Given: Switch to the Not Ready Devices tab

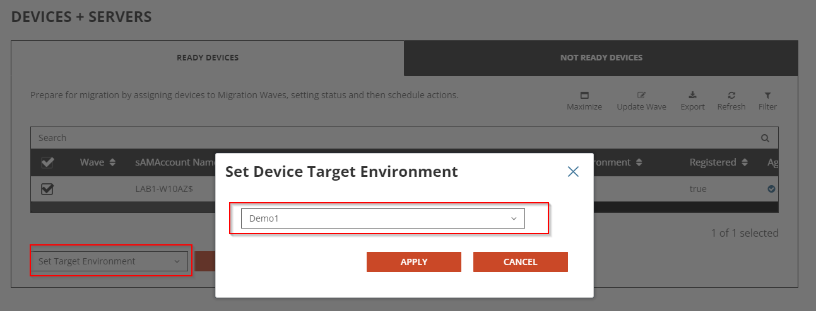Looking at the screenshot, I should [x=601, y=58].
